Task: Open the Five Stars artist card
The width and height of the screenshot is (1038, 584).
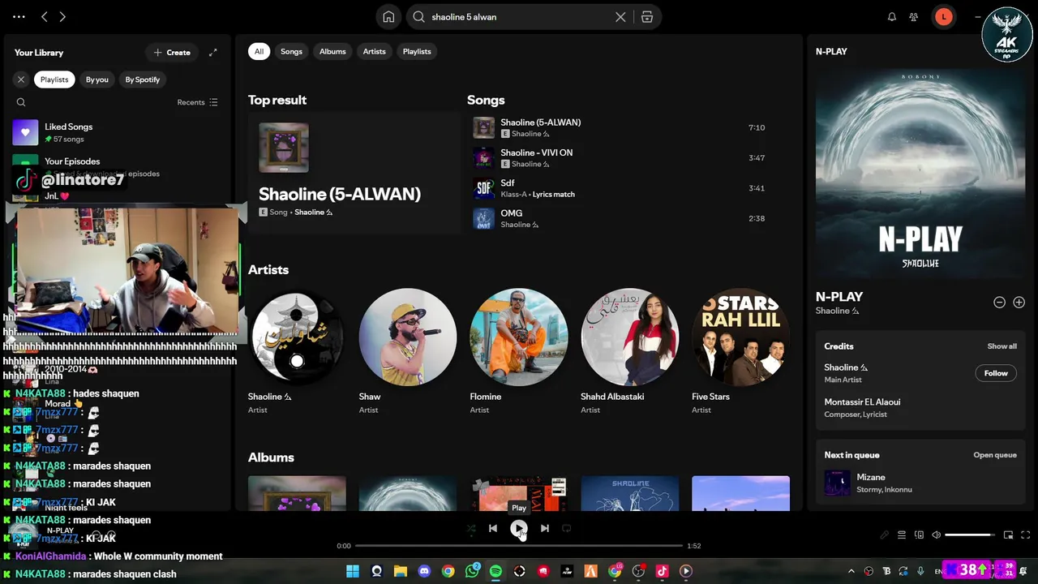Action: (740, 353)
